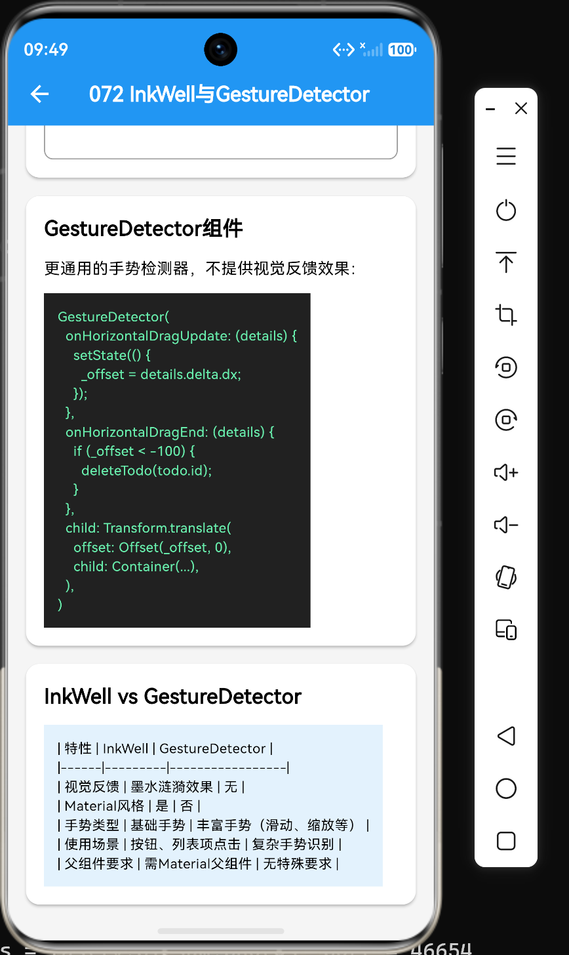569x955 pixels.
Task: Tap the signal strength bars icon
Action: [x=371, y=50]
